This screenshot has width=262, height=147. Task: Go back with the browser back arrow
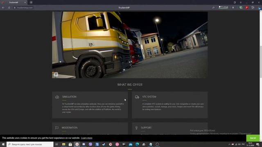tap(3, 8)
